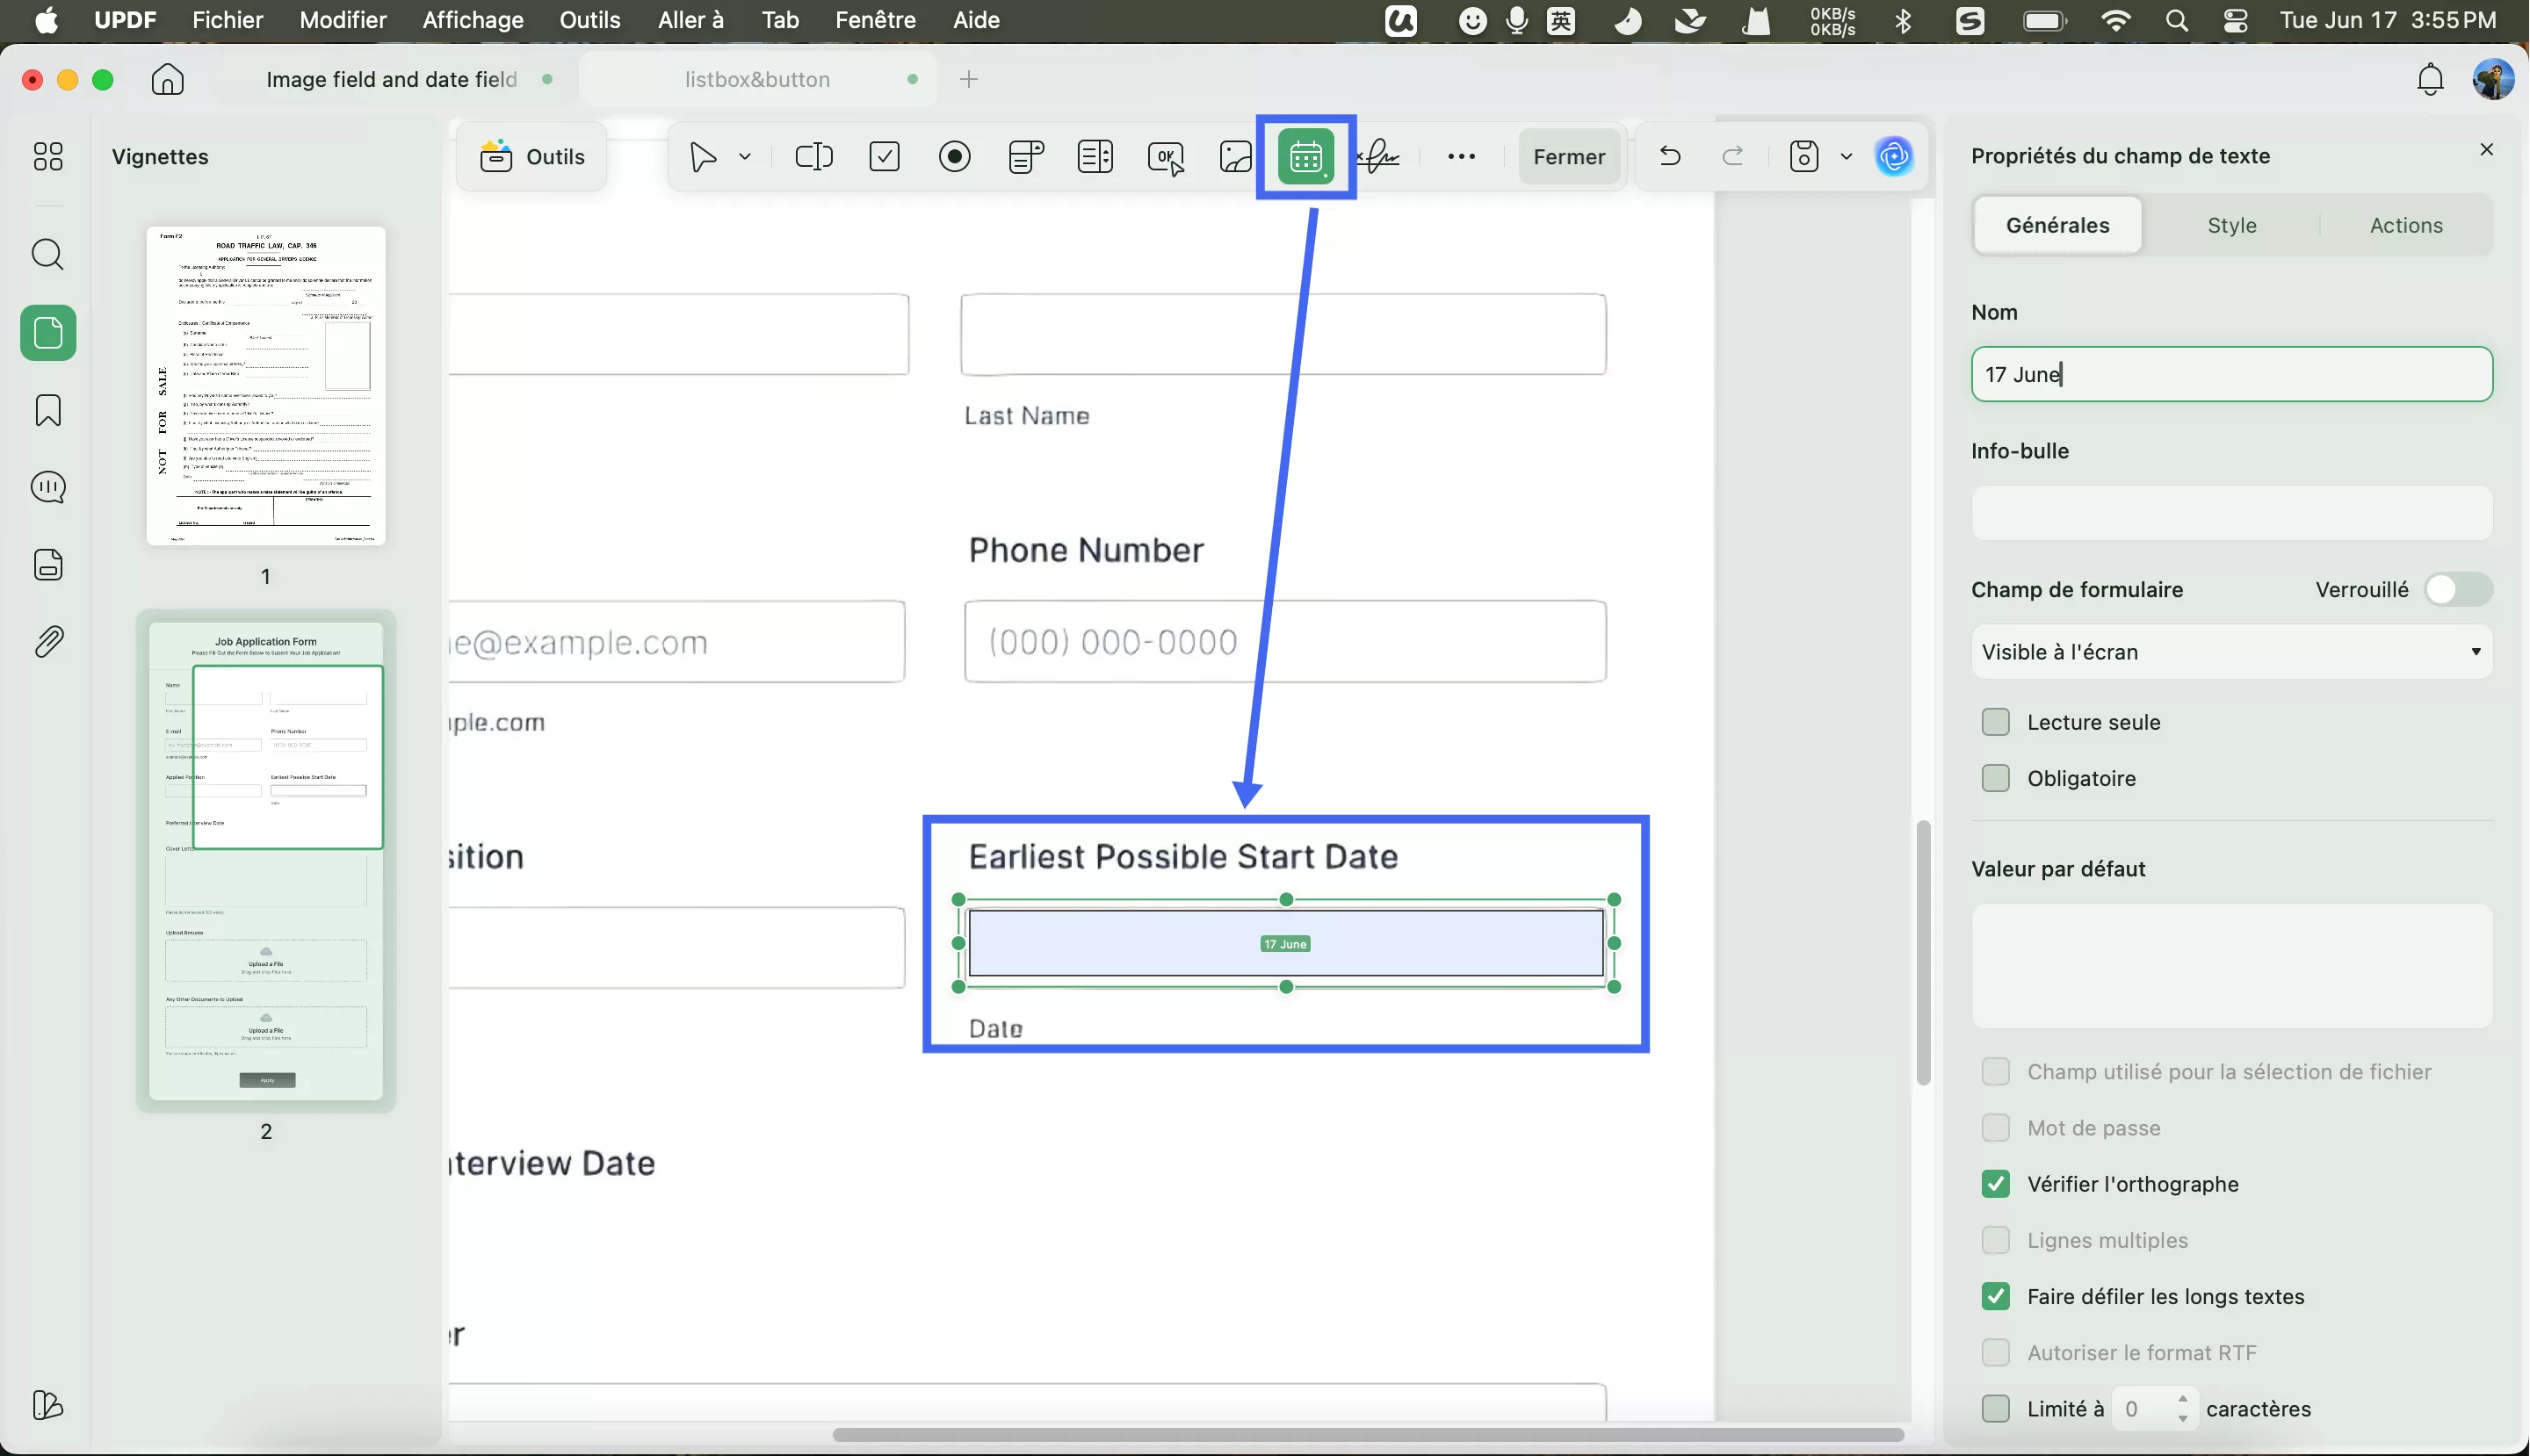Increase the character limit stepper
The width and height of the screenshot is (2530, 1456).
click(x=2182, y=1398)
